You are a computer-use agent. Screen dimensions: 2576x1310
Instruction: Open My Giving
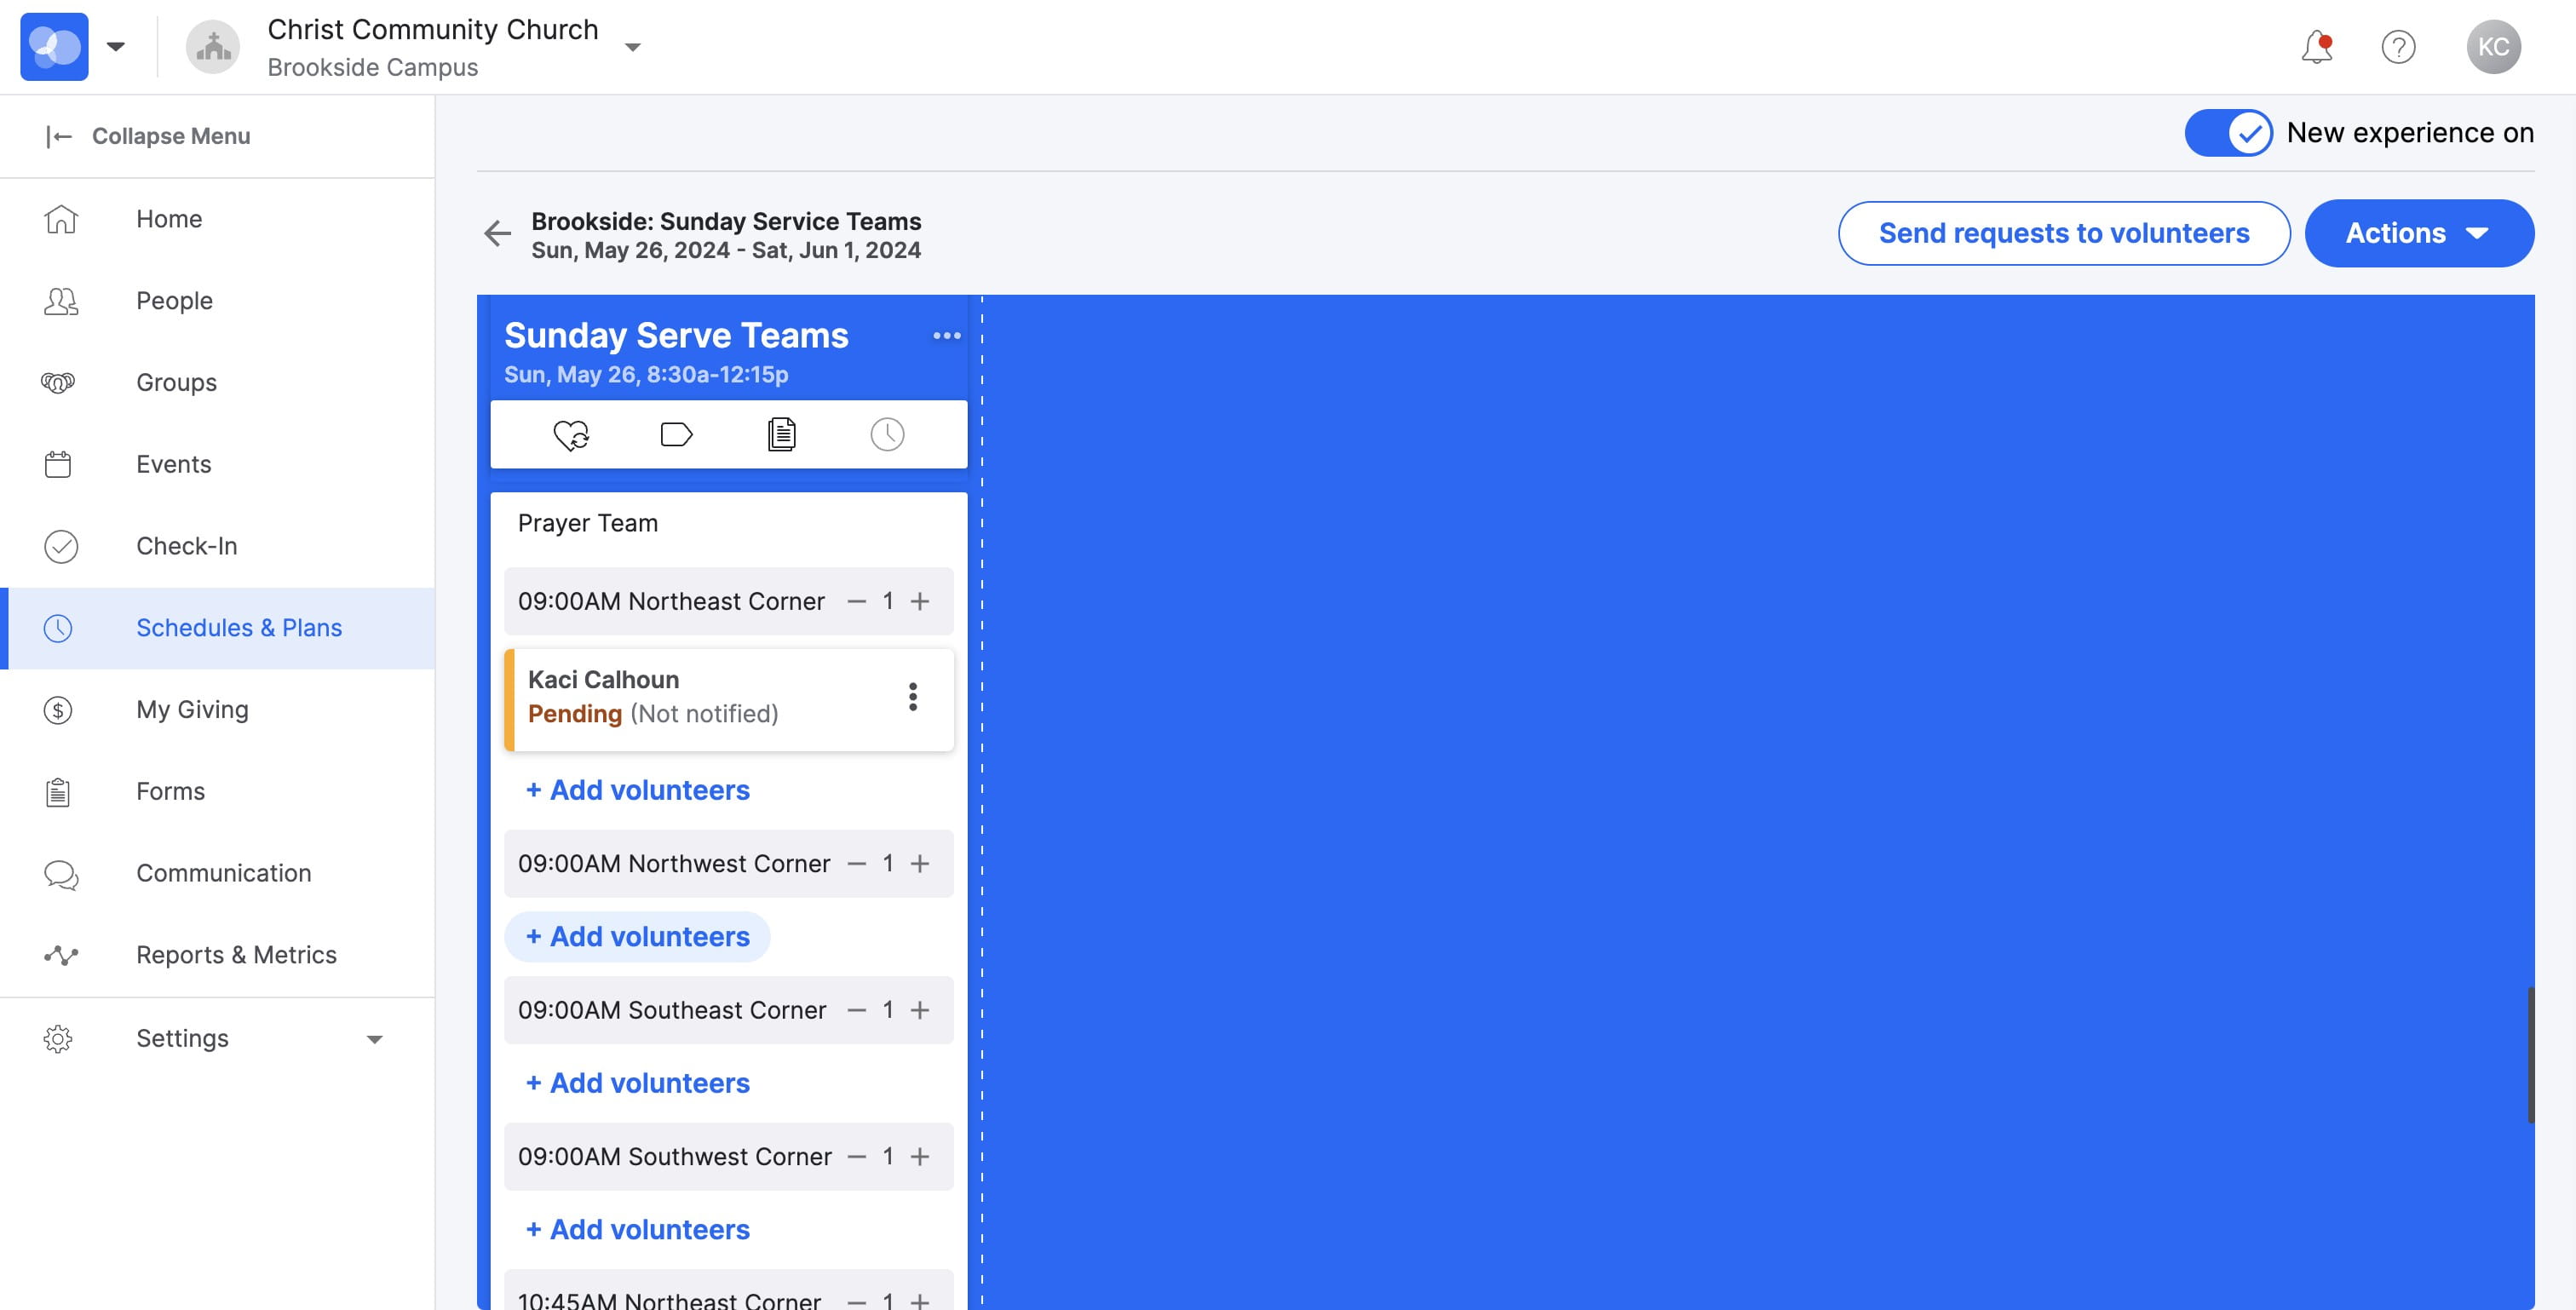[217, 710]
